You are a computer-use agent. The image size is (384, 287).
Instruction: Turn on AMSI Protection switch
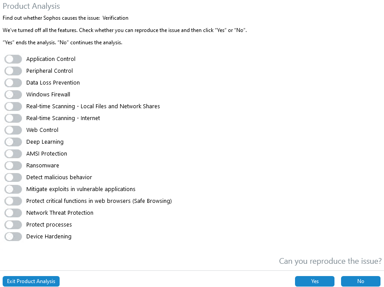click(13, 154)
